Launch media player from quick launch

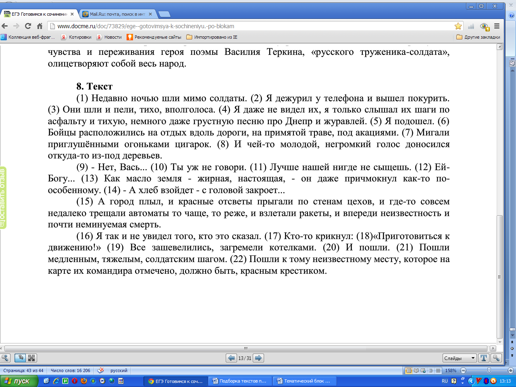(102, 381)
